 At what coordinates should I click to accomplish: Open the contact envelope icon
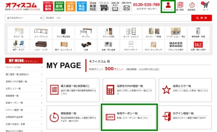coord(126,6)
